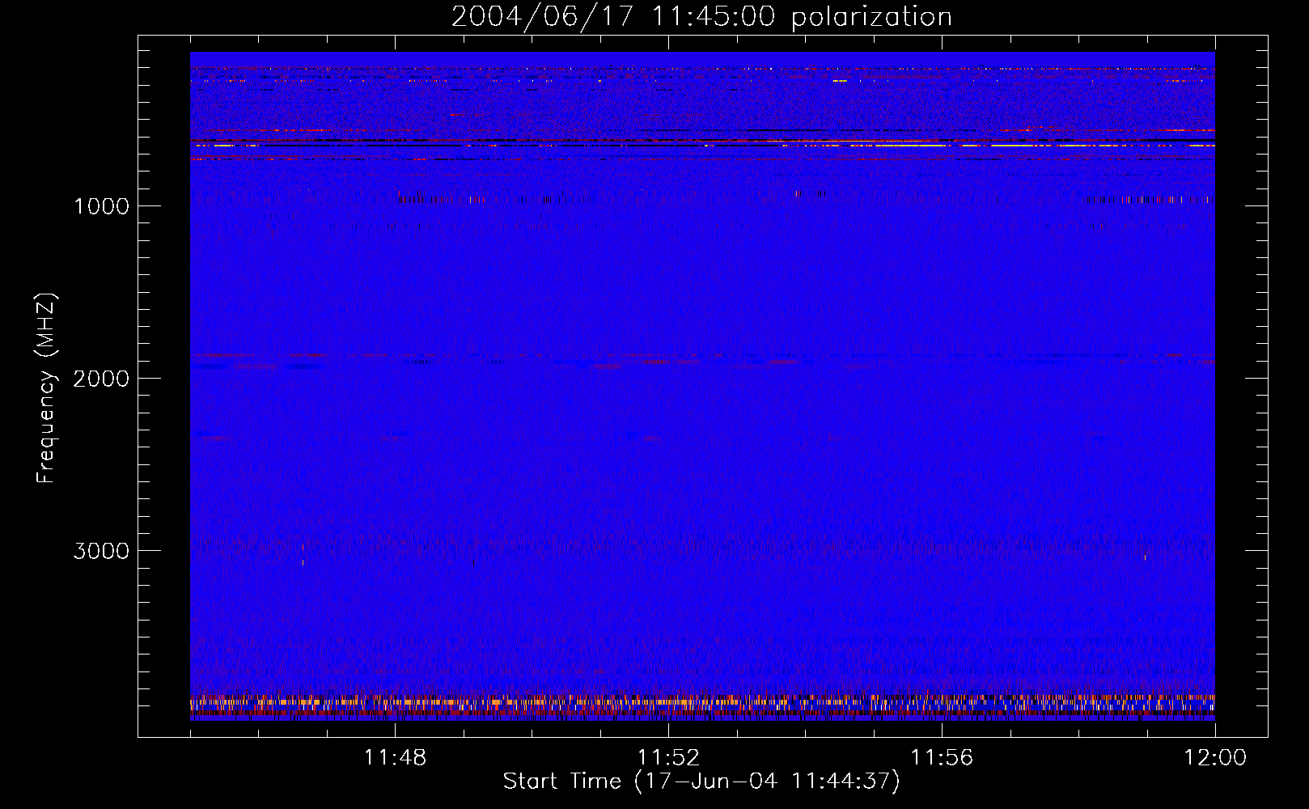Click the 3000 frequency tick label
Viewport: 1309px width, 809px height.
pos(101,551)
